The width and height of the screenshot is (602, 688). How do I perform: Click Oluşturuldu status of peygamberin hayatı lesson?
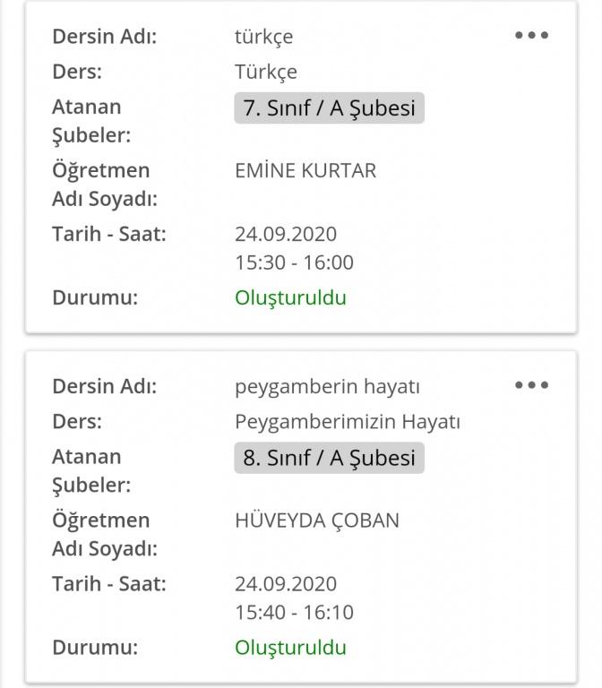290,647
